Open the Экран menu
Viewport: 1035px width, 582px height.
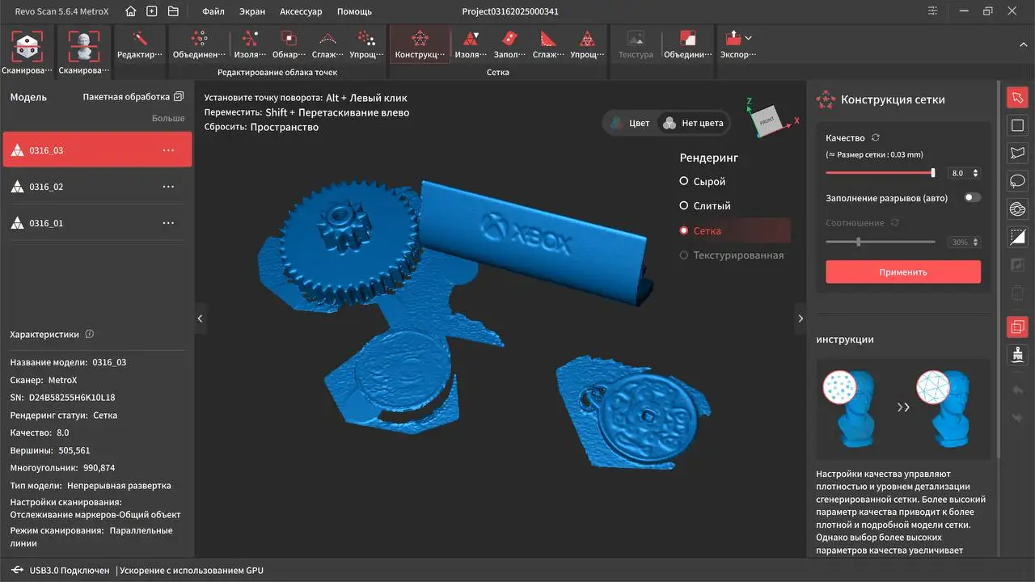(252, 12)
